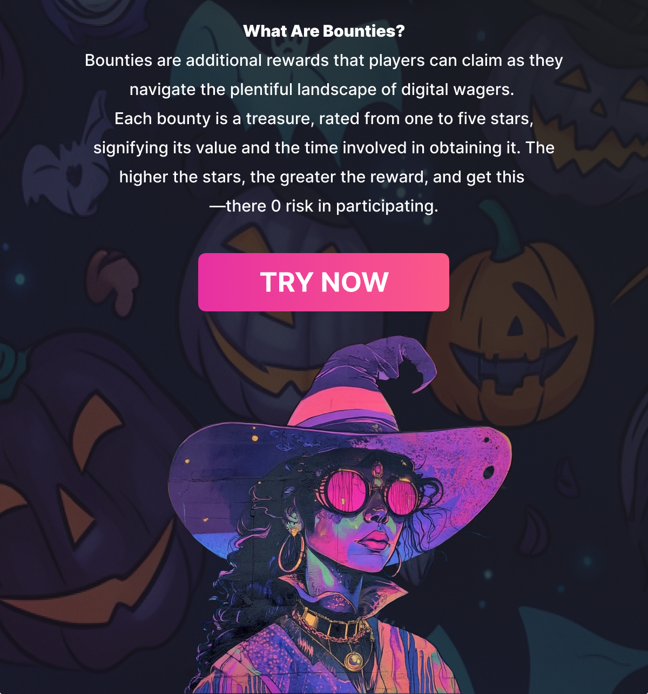
Task: Click the pink TRY NOW button
Action: tap(323, 282)
